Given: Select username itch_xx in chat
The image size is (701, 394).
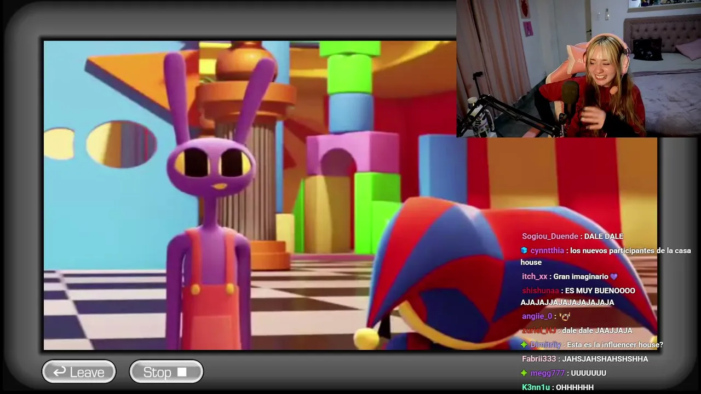Looking at the screenshot, I should (x=535, y=277).
